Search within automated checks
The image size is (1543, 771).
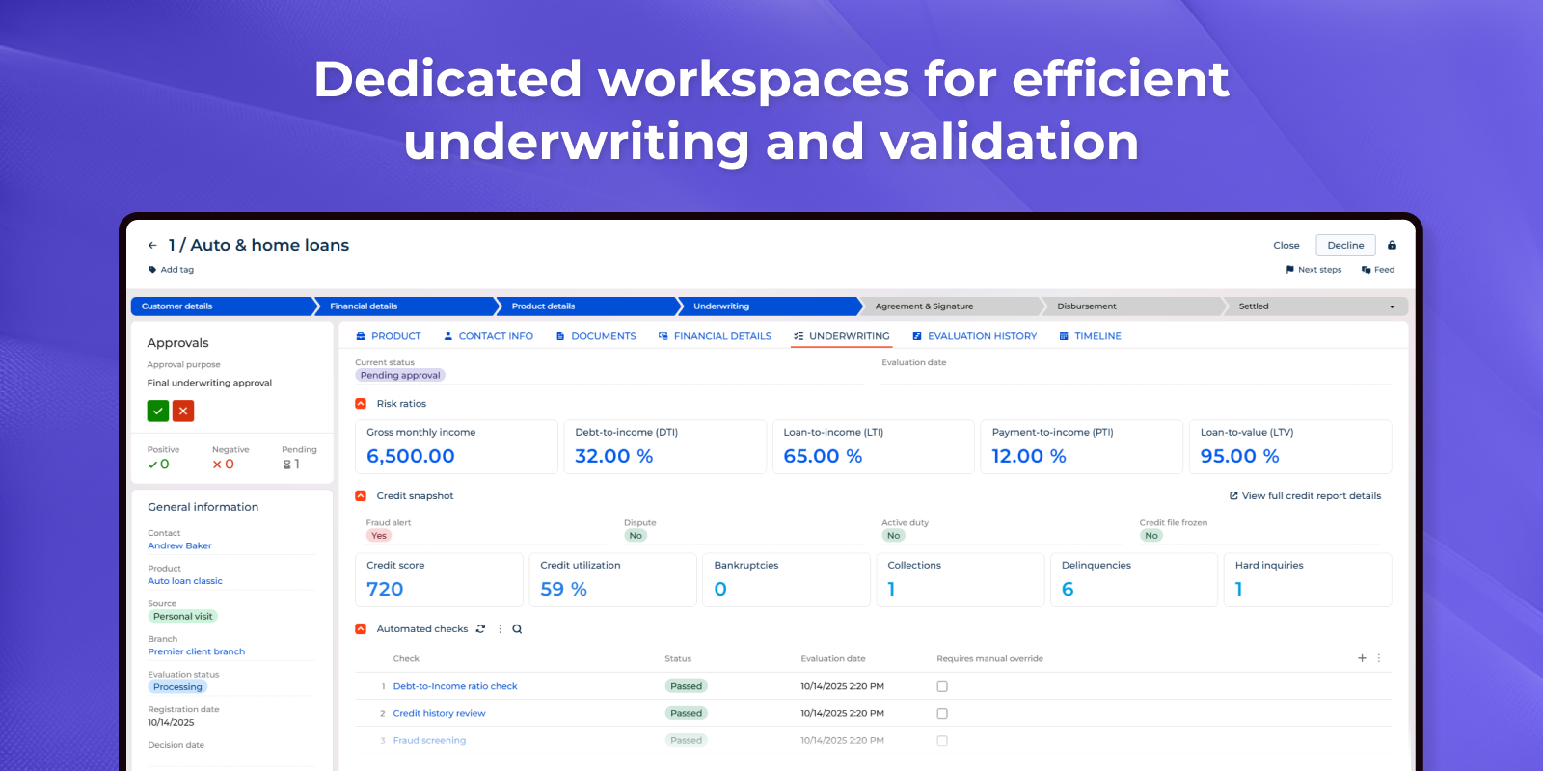coord(517,629)
